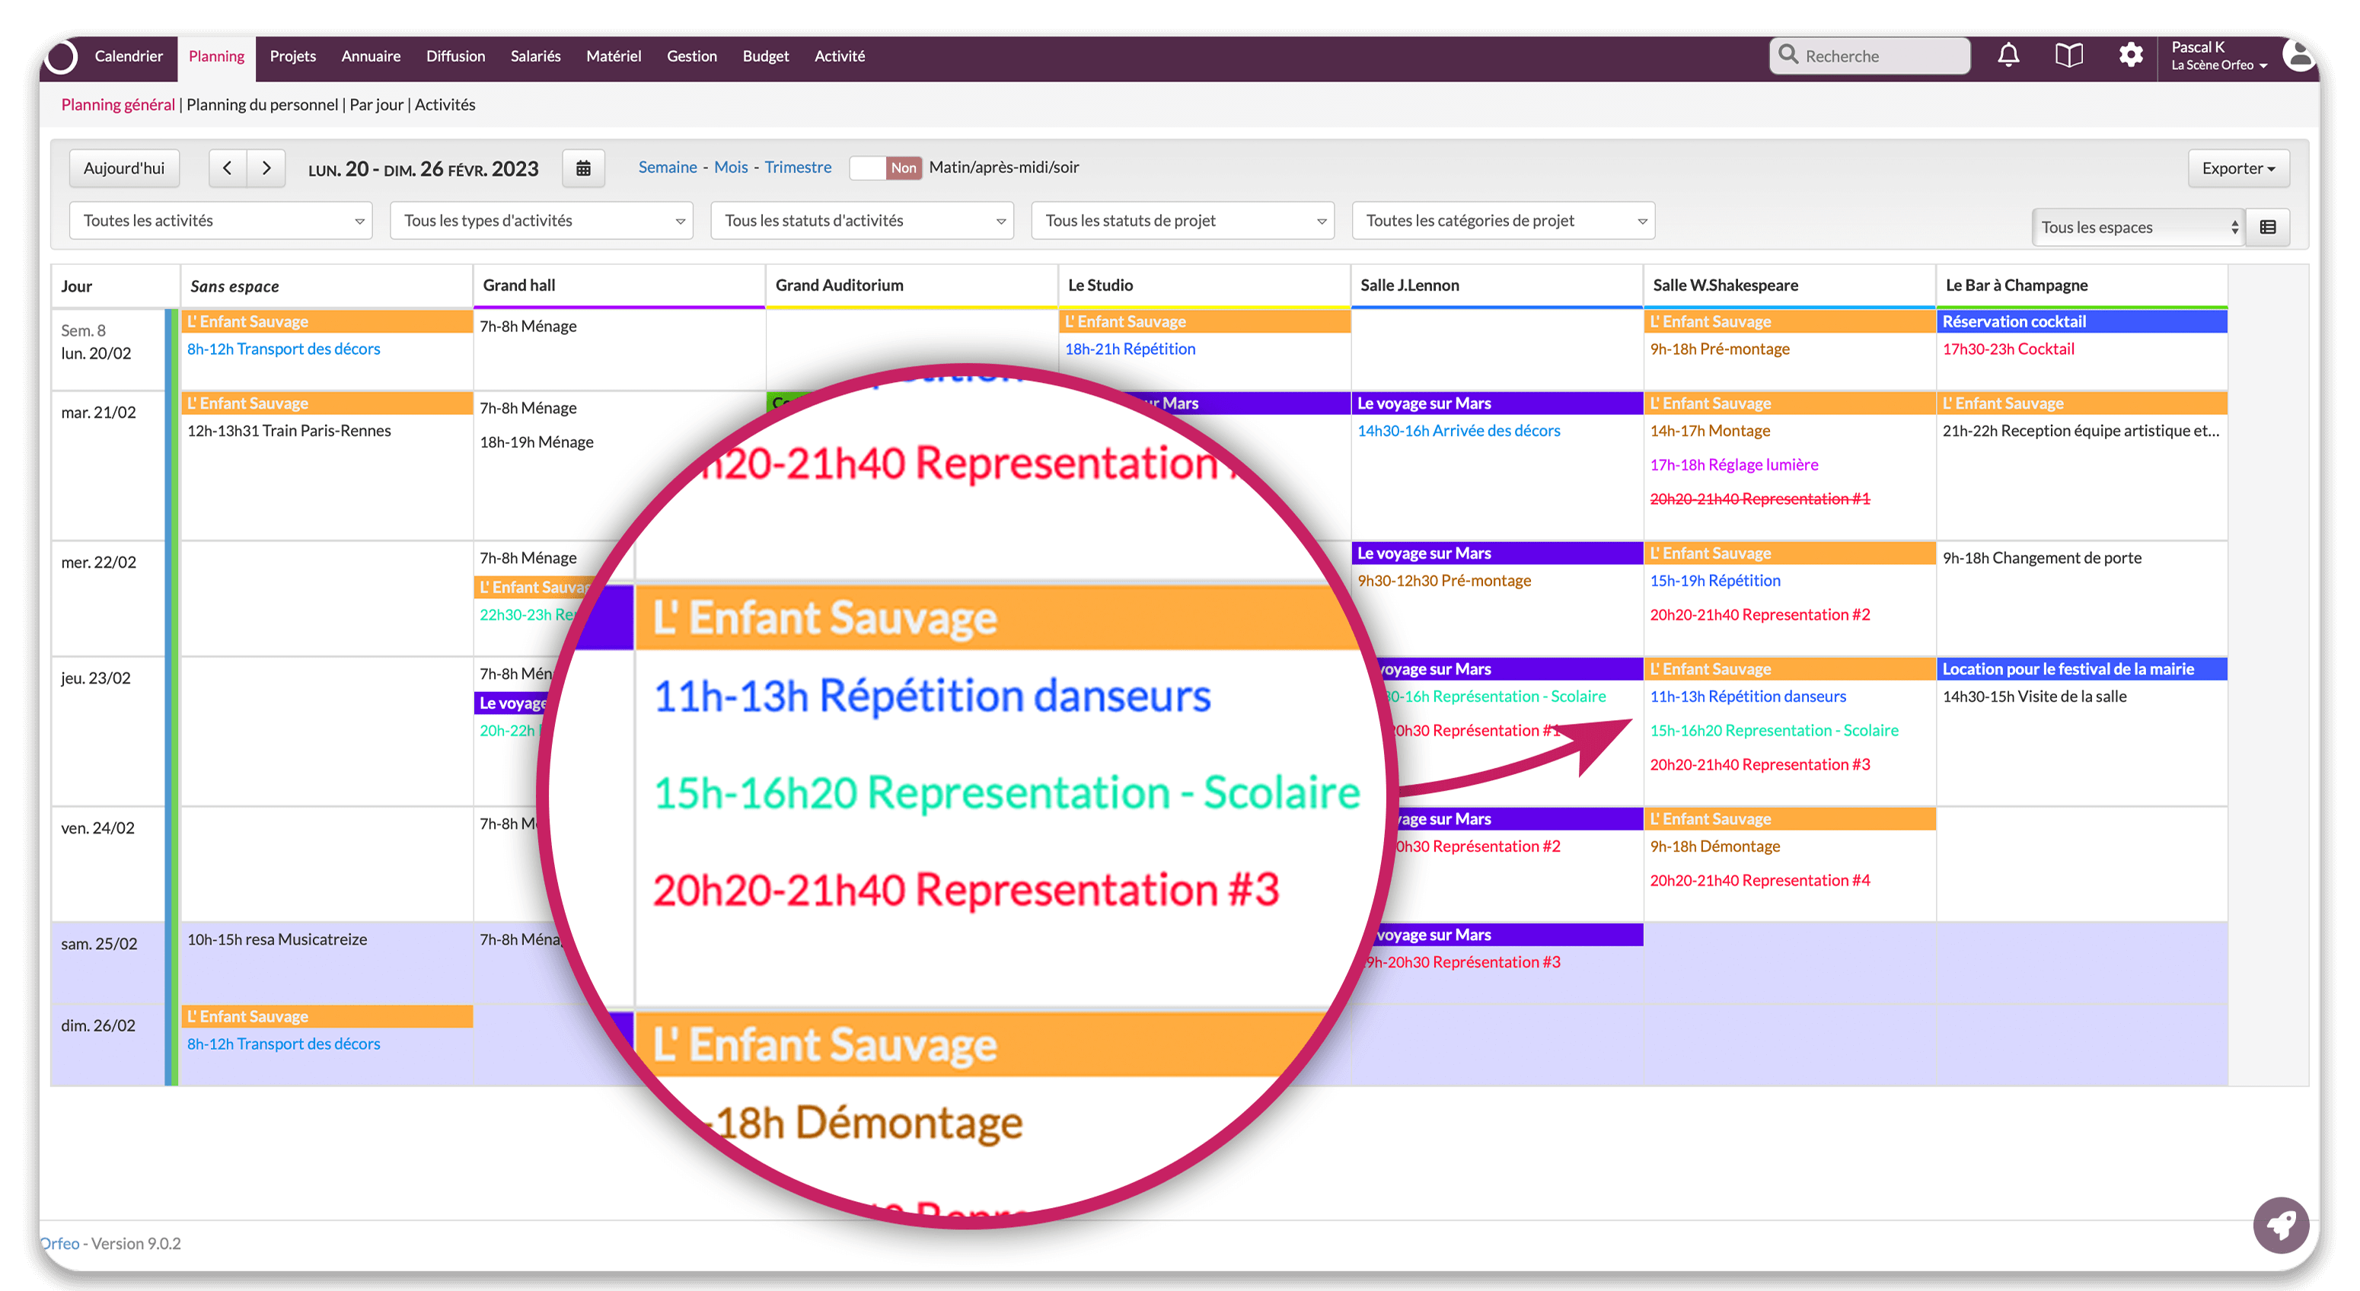
Task: Expand Tous les statuts d'activités dropdown
Action: point(862,221)
